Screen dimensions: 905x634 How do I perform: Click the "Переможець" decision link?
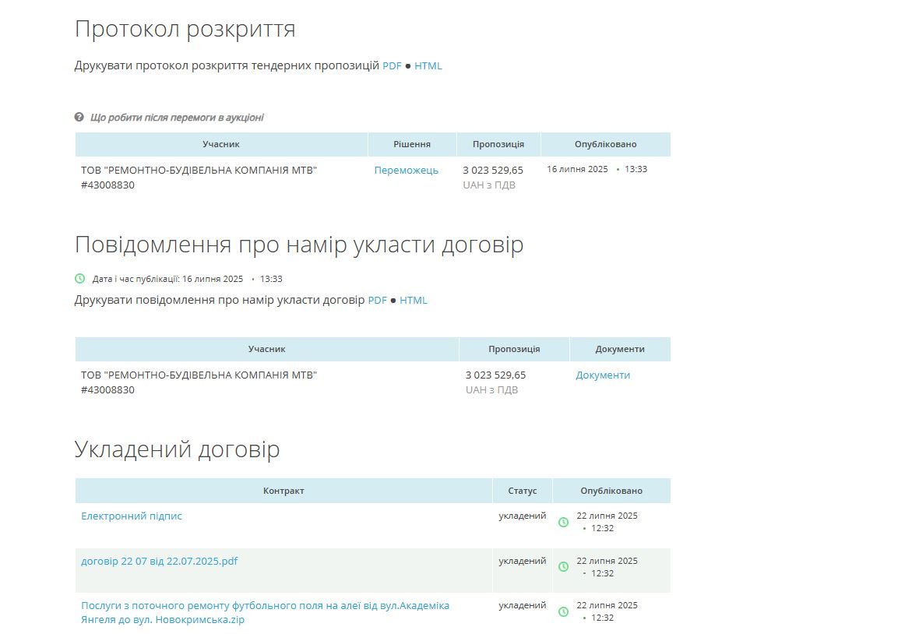coord(406,170)
